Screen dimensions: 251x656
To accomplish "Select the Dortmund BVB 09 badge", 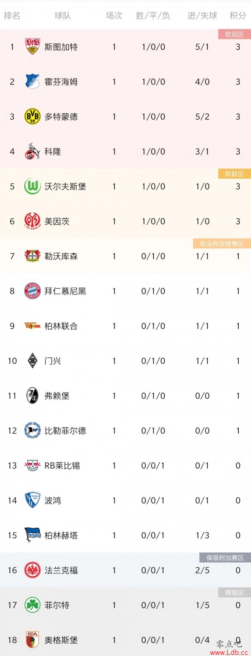I will tap(32, 116).
